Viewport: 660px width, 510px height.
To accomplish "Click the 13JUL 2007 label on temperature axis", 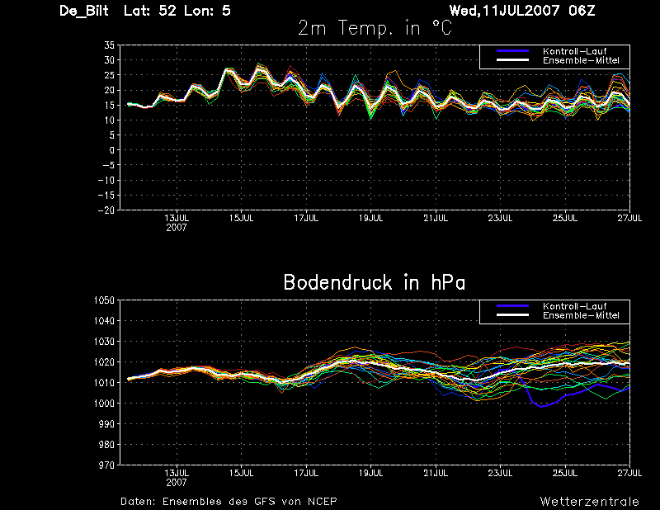I will pos(177,223).
